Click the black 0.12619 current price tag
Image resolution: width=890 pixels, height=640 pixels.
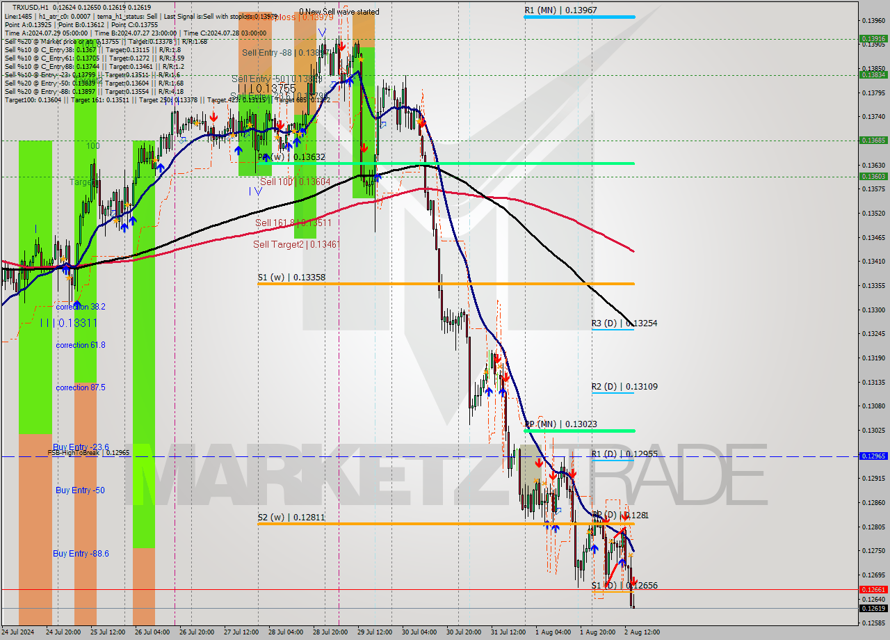tap(874, 609)
